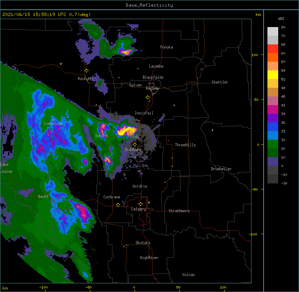The width and height of the screenshot is (299, 292).
Task: Select the asterisk marker above Limestone label
Action: [x=53, y=120]
